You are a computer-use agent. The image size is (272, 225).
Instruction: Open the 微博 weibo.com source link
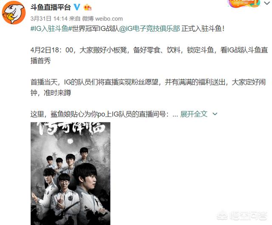coord(102,19)
